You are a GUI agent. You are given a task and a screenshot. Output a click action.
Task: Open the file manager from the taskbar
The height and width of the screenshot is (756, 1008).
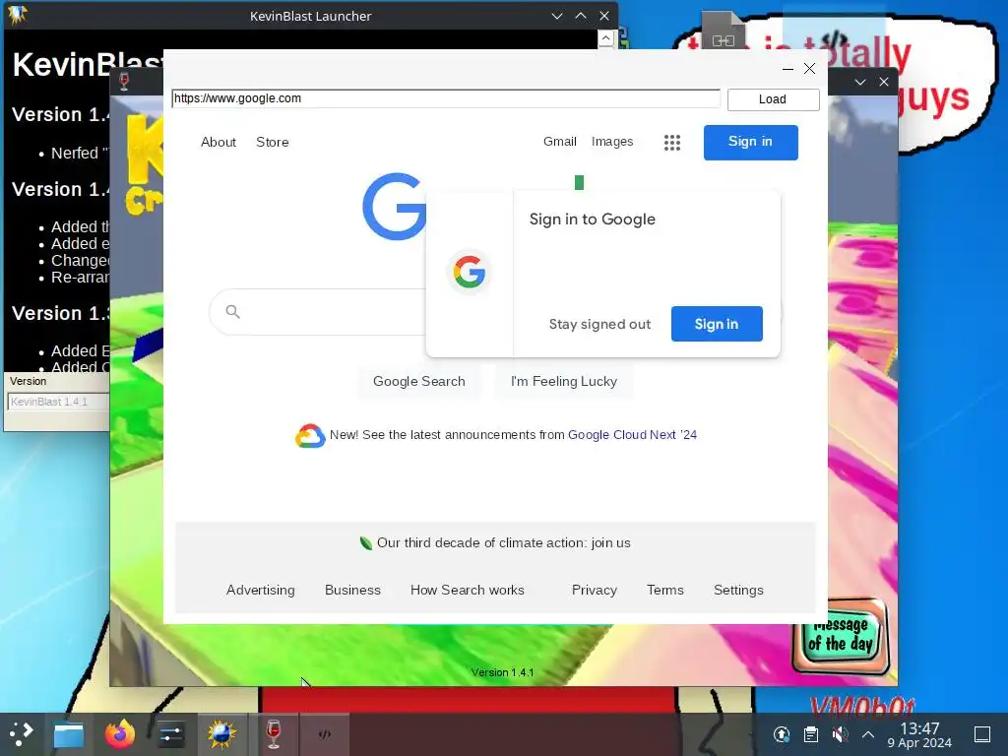[x=69, y=734]
